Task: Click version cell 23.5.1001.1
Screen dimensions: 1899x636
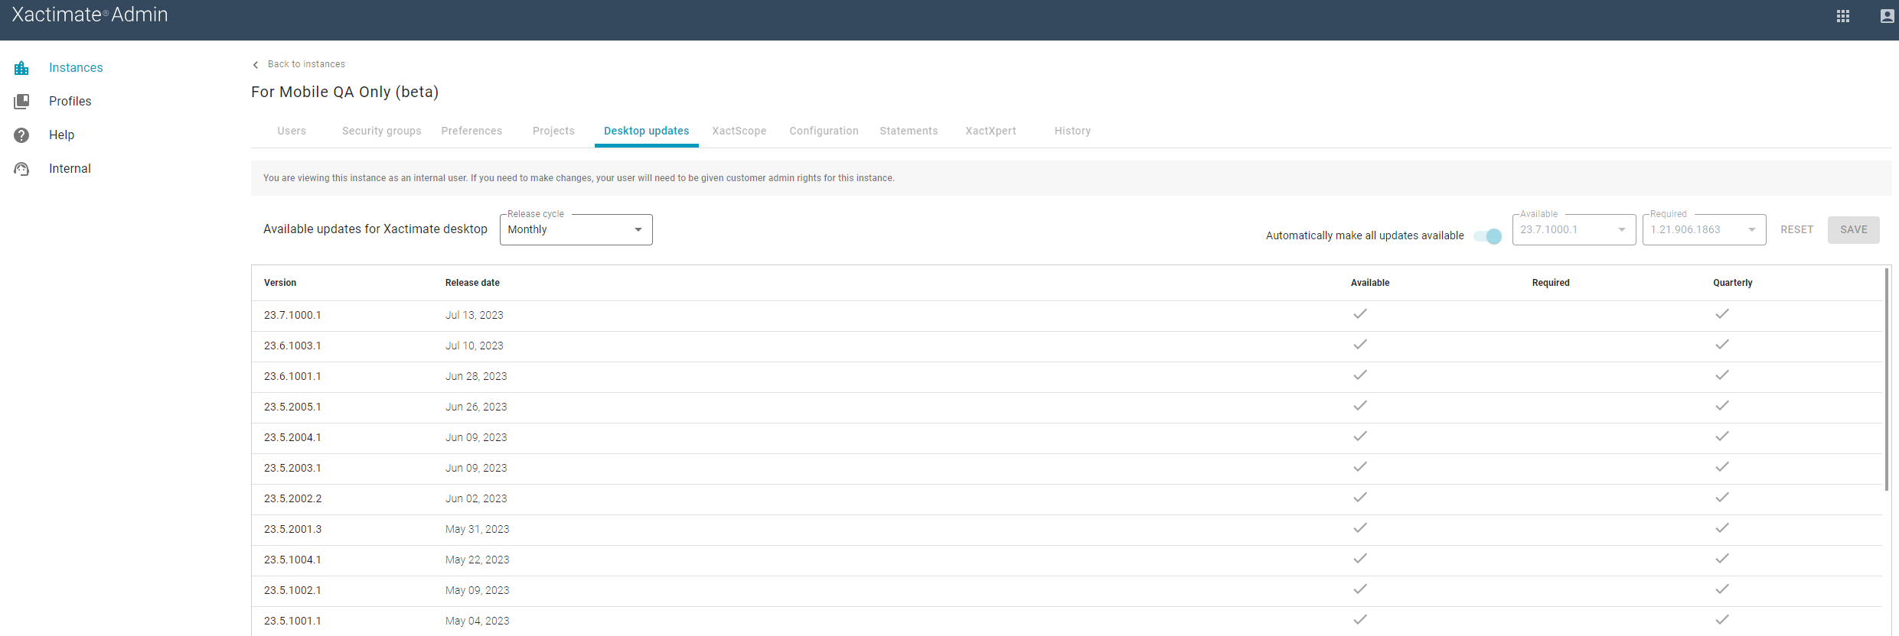Action: pos(292,621)
